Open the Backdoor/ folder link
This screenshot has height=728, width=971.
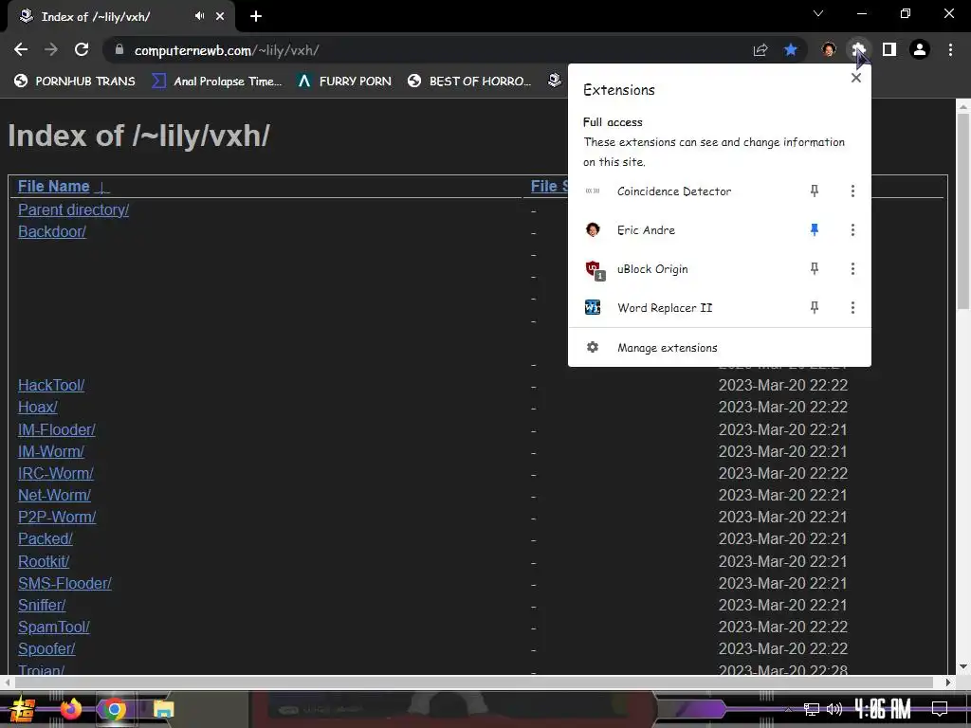click(52, 231)
